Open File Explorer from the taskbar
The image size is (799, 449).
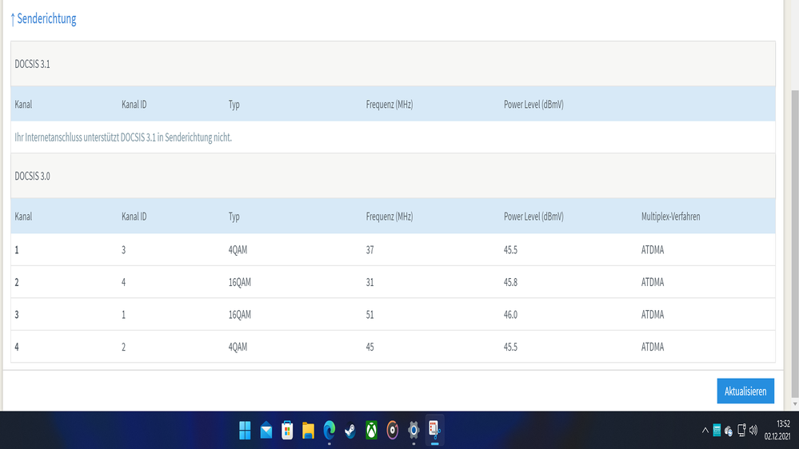coord(308,431)
